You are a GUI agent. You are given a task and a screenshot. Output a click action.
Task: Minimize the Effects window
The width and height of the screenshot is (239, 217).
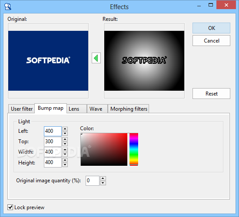pos(199,6)
